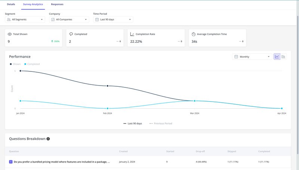Click the eye icon in Total Shown card
This screenshot has height=170, width=299.
[10, 34]
